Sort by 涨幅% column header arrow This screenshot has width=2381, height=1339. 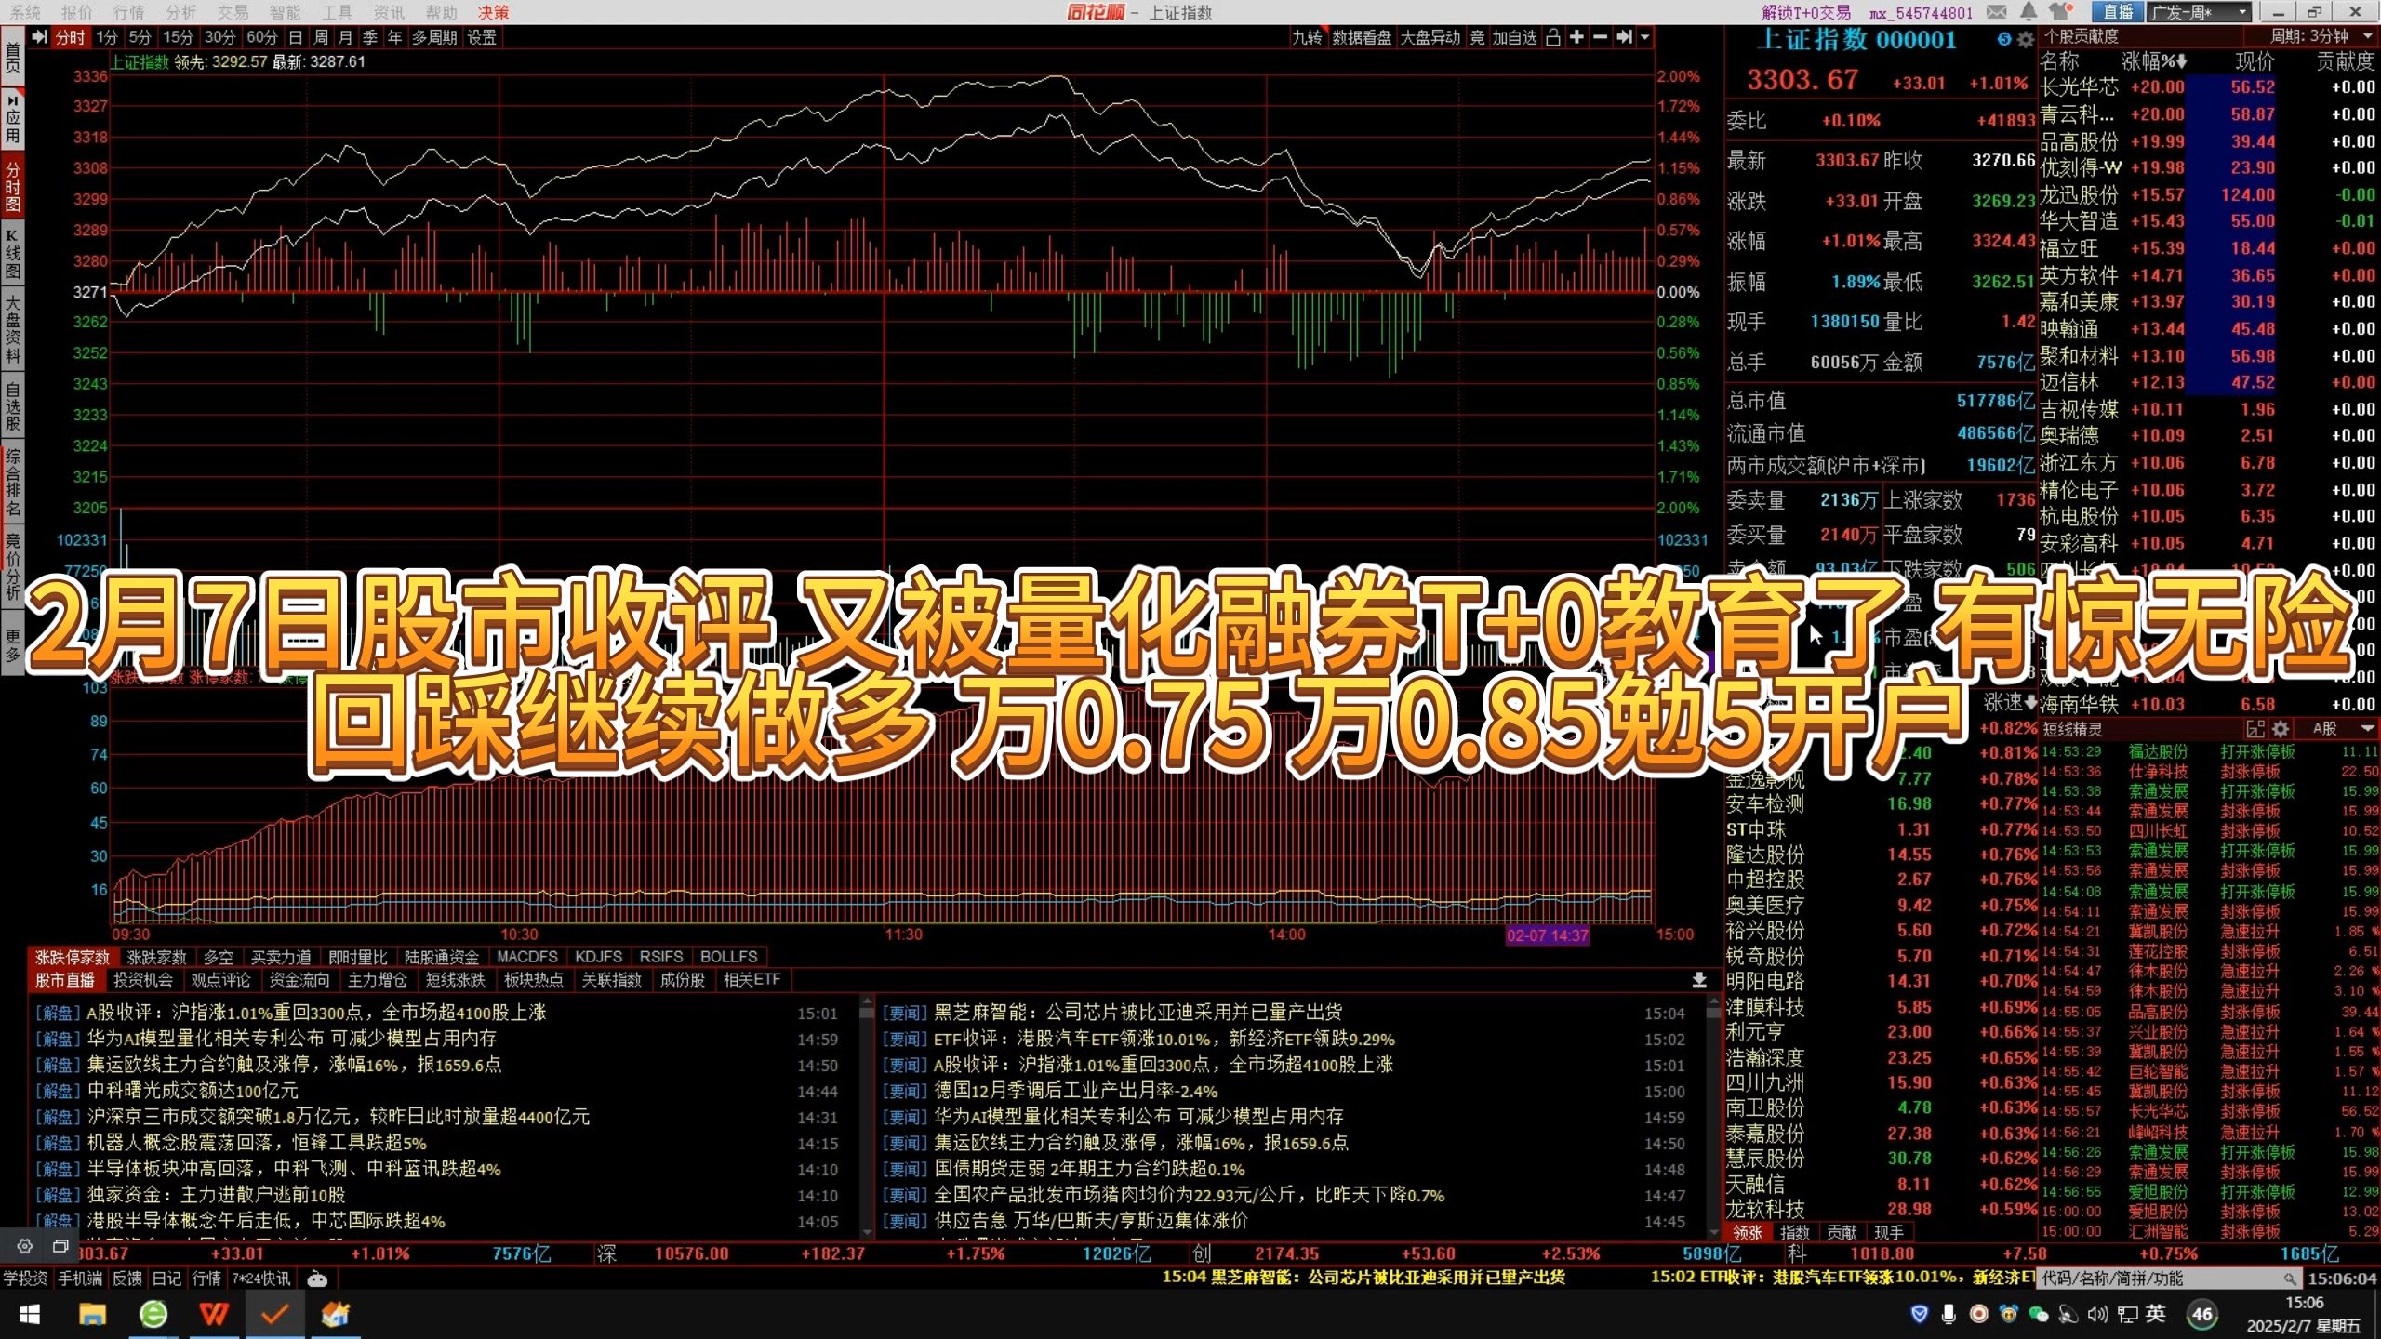pyautogui.click(x=2182, y=62)
